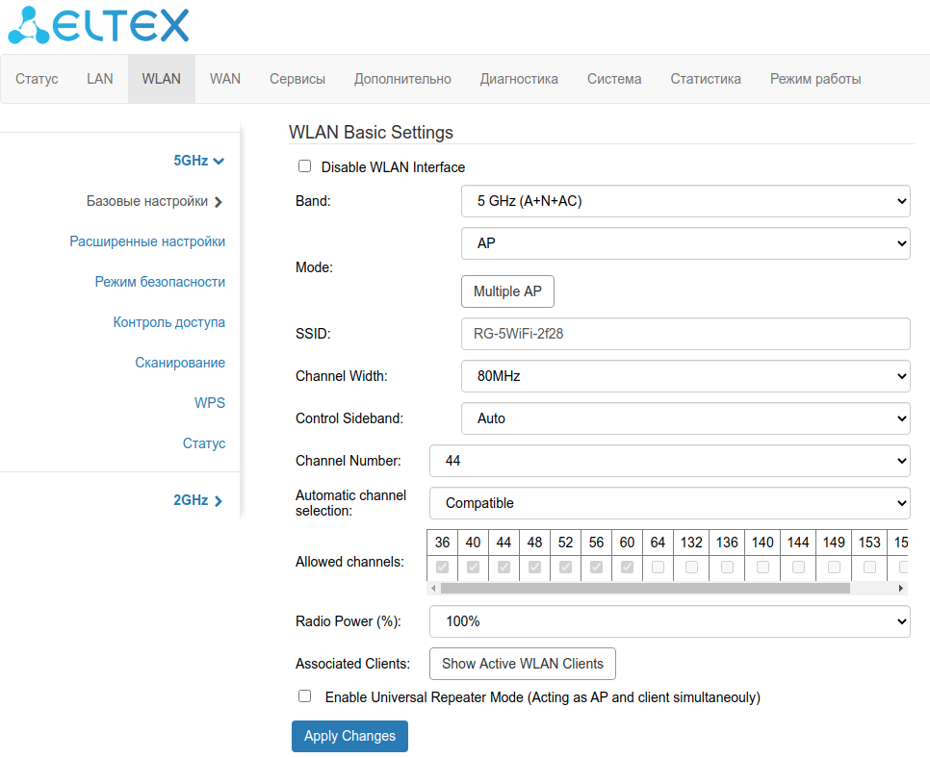Click the Apply Changes button
The image size is (930, 758).
pos(349,736)
